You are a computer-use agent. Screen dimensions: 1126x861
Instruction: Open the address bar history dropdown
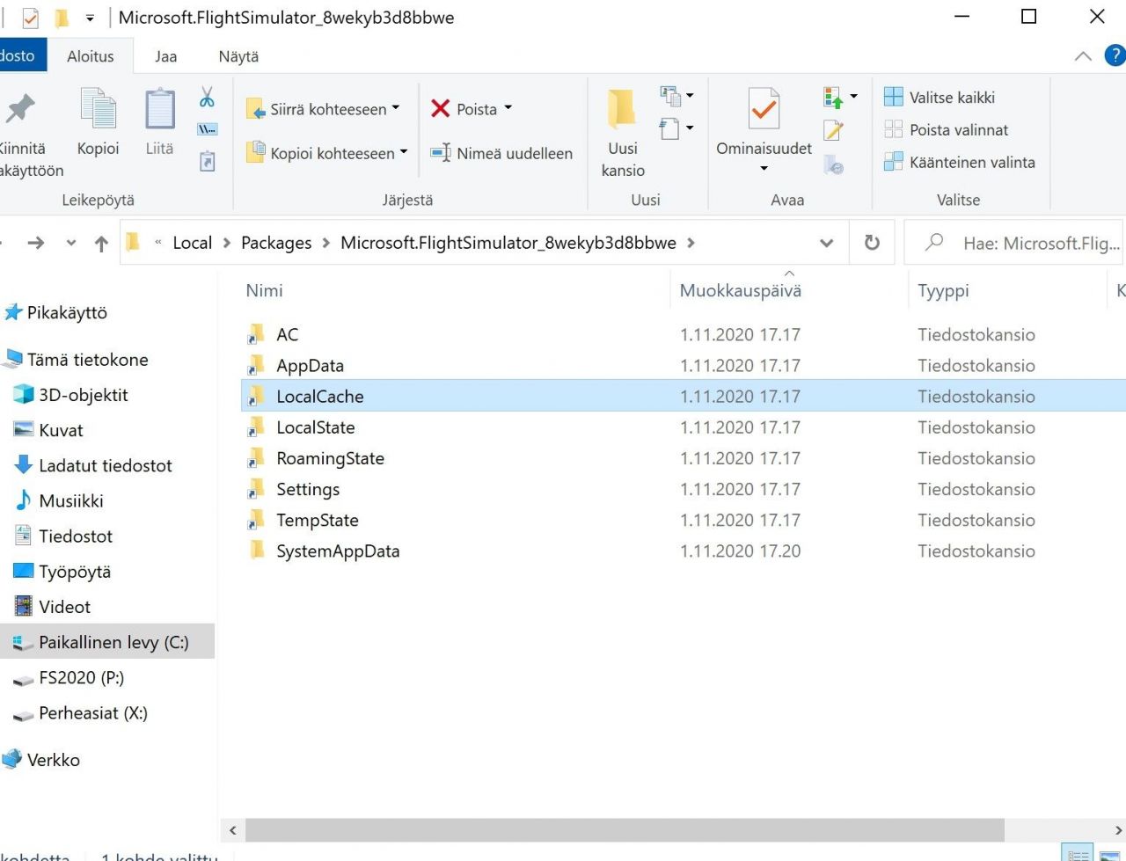[x=826, y=243]
